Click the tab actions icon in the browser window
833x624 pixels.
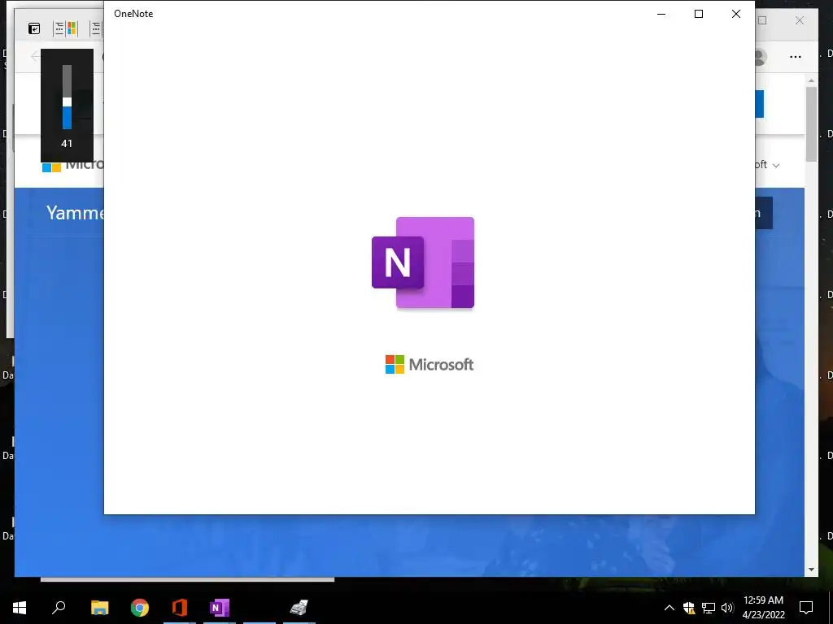pyautogui.click(x=34, y=28)
